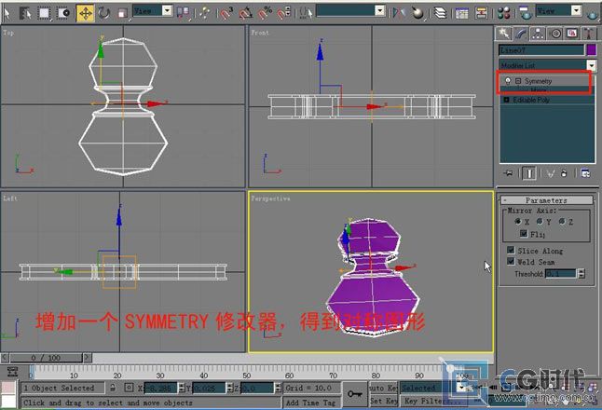Toggle selection lock padlock in status bar
Viewport: 602px width, 410px height.
pos(113,388)
